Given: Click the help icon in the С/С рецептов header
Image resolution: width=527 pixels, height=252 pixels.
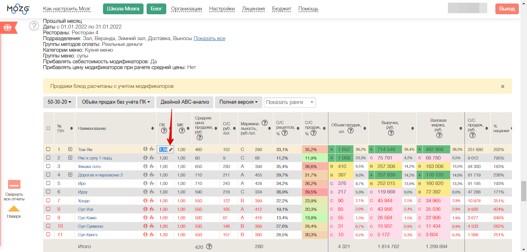Looking at the screenshot, I should click(284, 133).
